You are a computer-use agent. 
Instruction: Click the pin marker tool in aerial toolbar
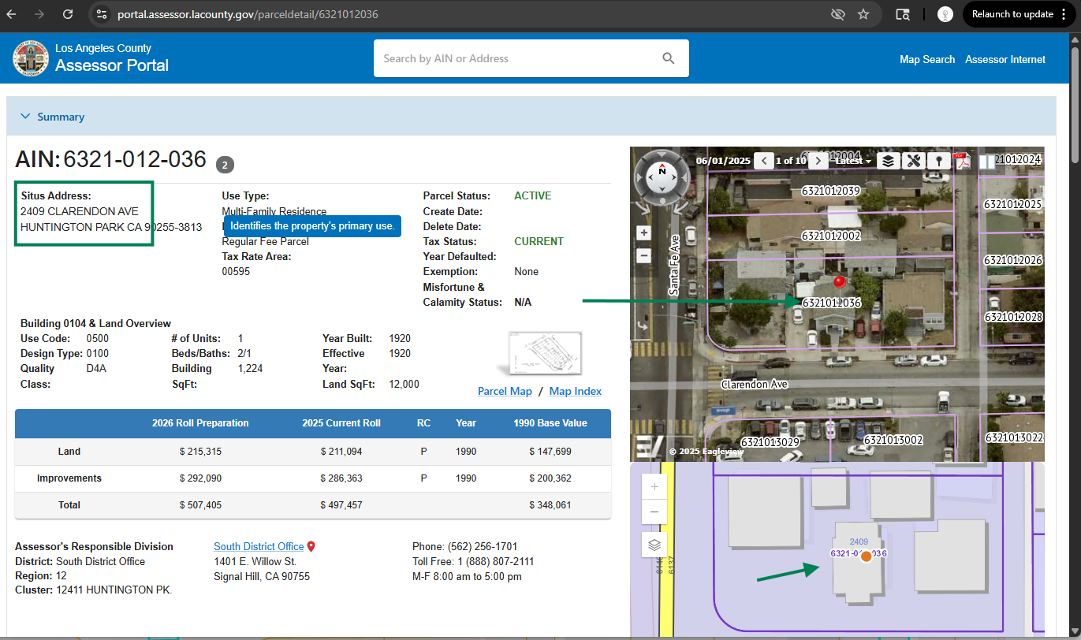click(938, 161)
